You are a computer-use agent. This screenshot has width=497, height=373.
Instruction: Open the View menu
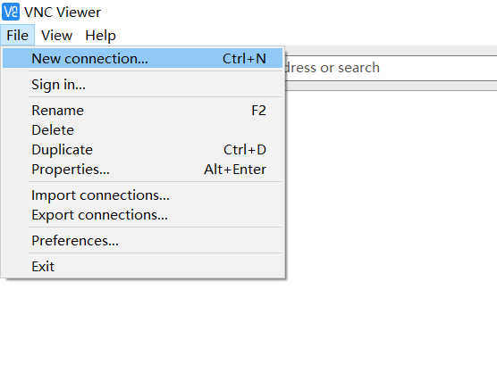pyautogui.click(x=56, y=35)
